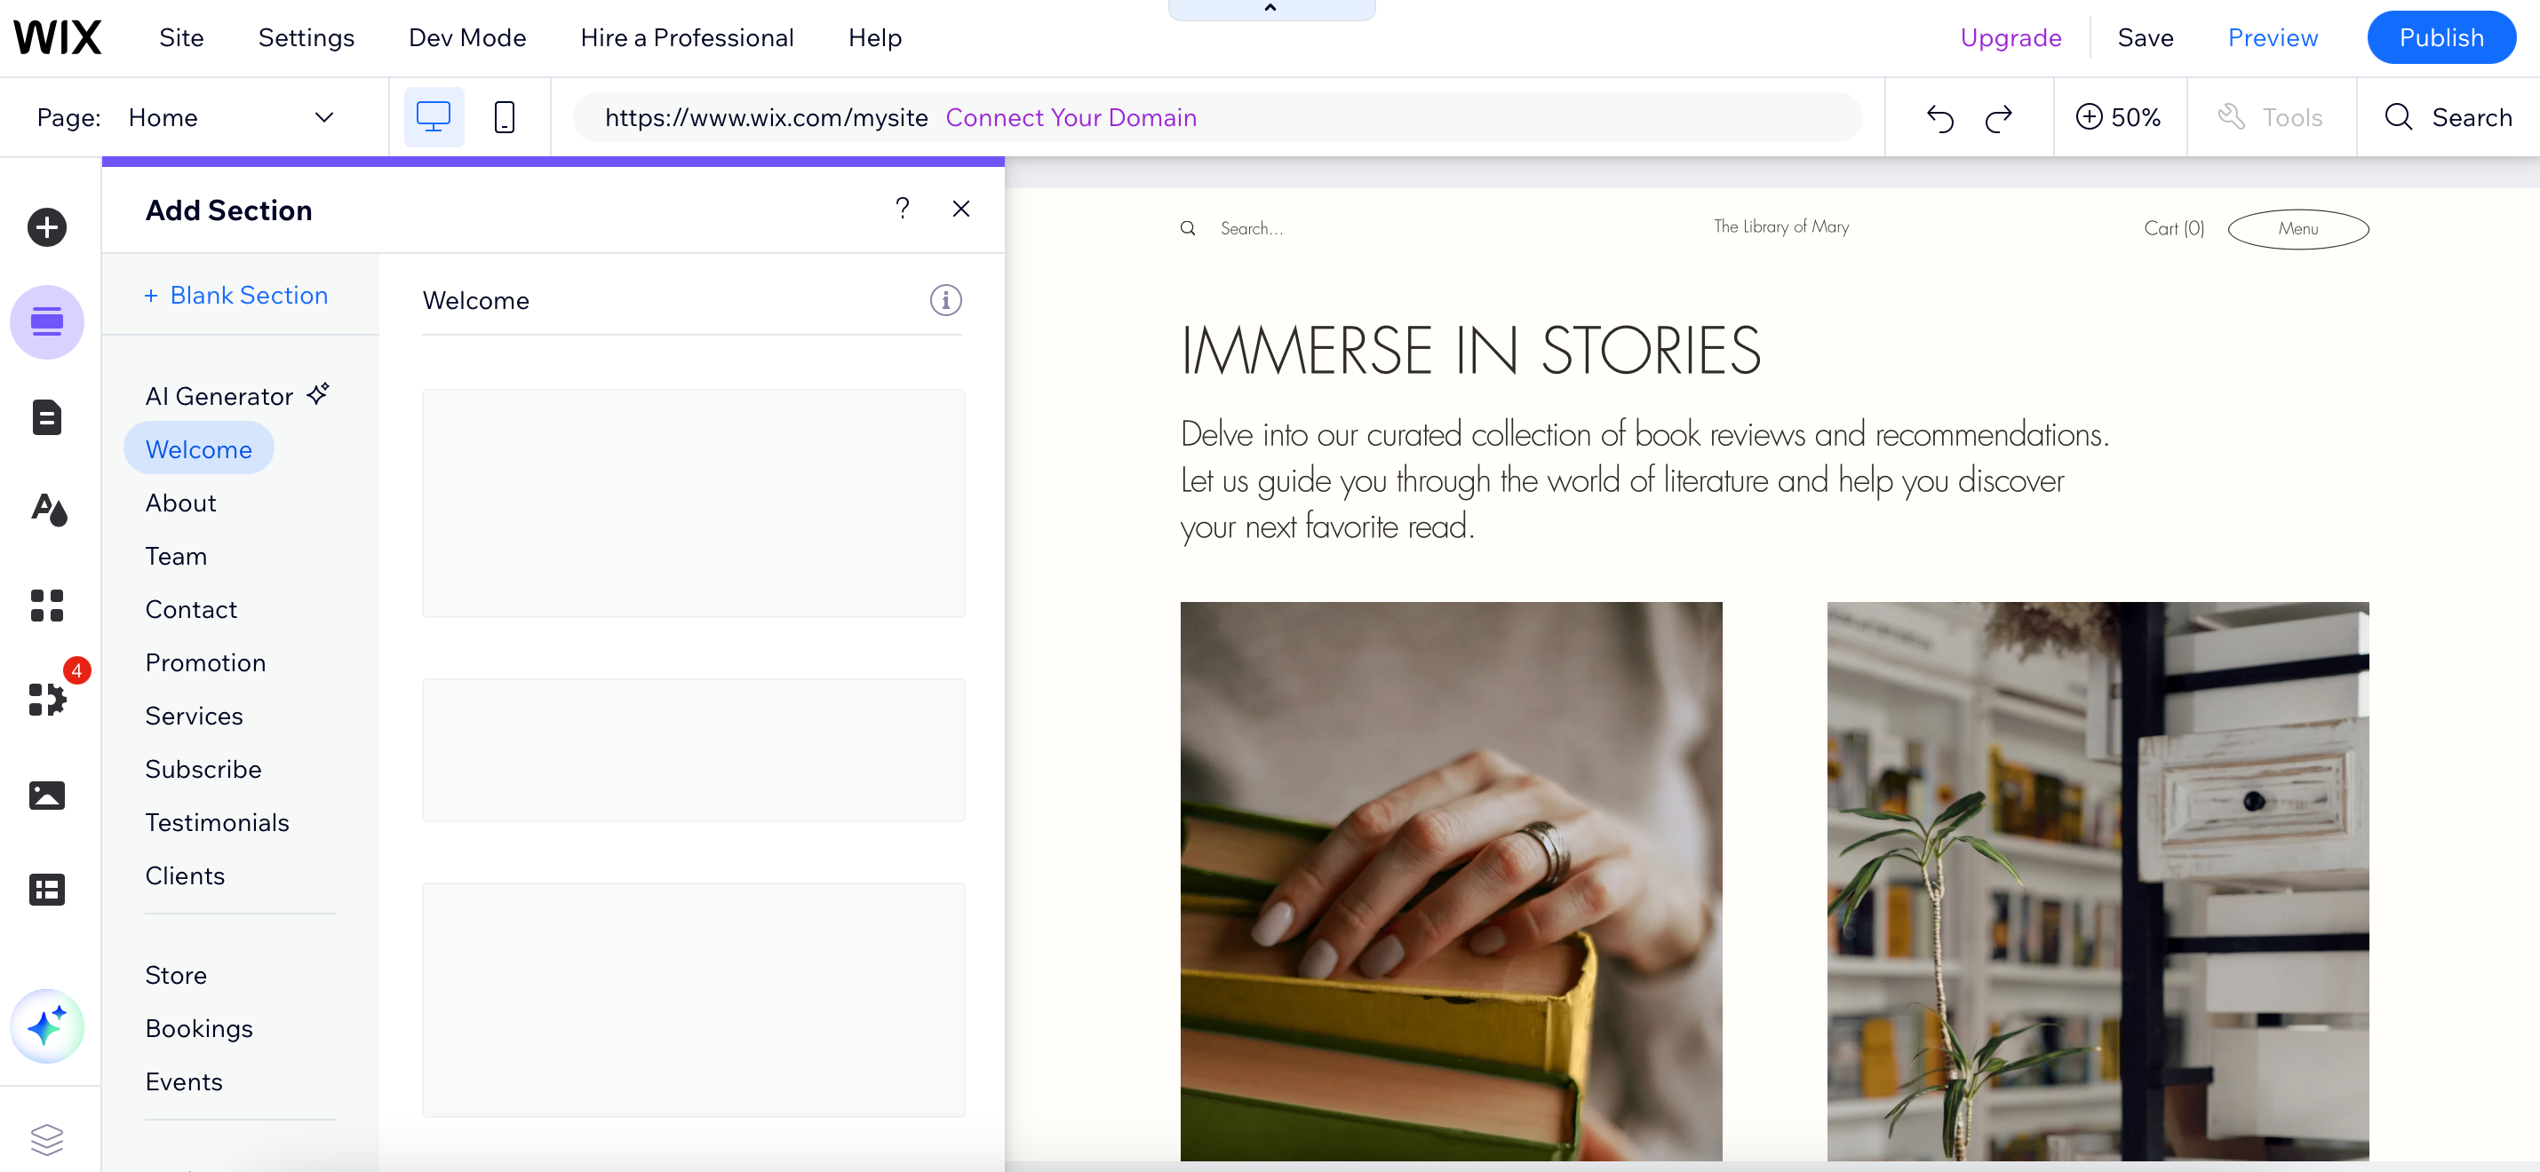2540x1172 pixels.
Task: Open the Settings menu
Action: coord(306,37)
